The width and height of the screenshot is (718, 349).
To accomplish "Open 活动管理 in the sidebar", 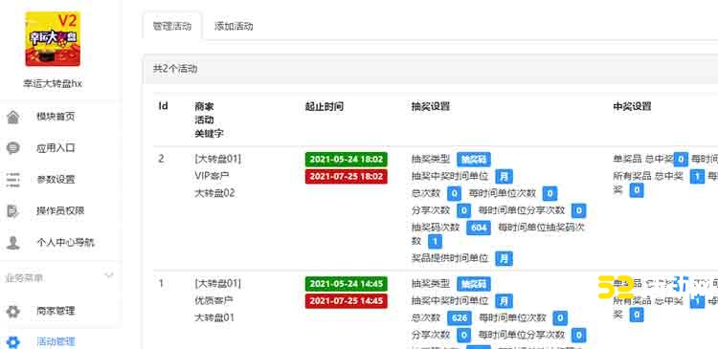I will click(x=56, y=341).
